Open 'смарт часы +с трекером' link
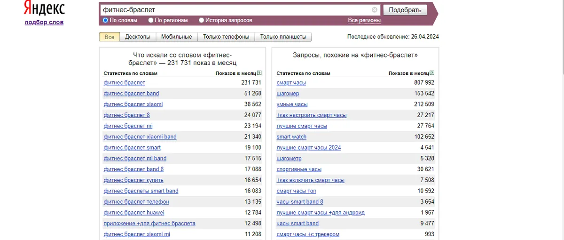This screenshot has width=564, height=240. [308, 234]
